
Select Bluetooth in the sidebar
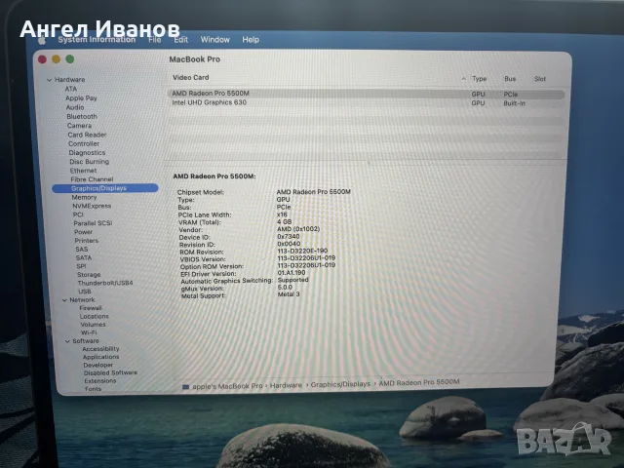[x=82, y=117]
